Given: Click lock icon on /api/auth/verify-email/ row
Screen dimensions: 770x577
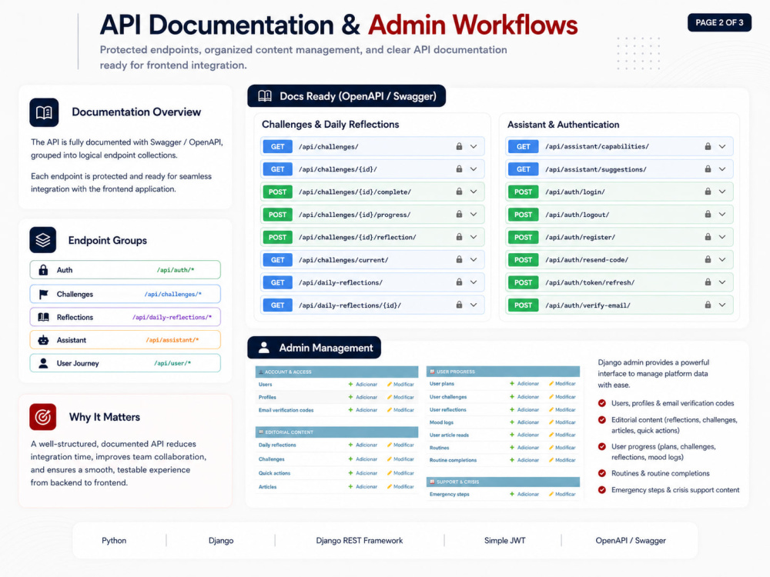Looking at the screenshot, I should tap(708, 305).
